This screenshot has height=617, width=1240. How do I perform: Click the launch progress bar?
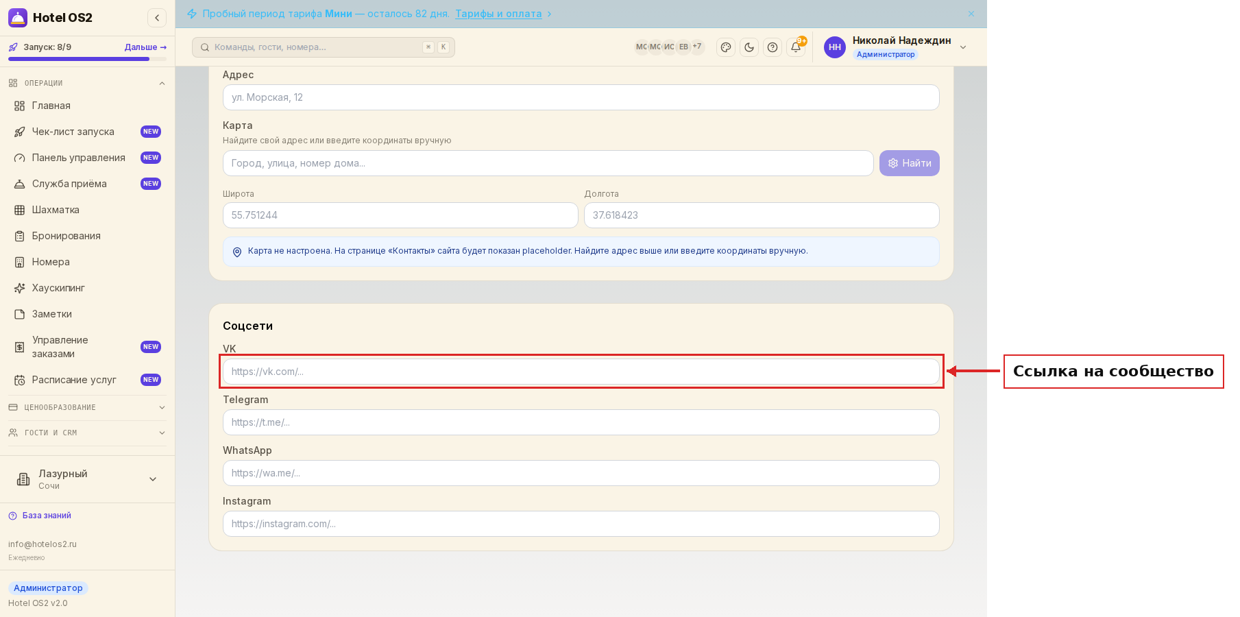point(87,59)
